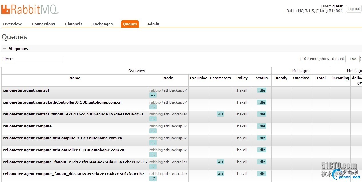Open the Overview tab
Image resolution: width=362 pixels, height=182 pixels.
coord(12,24)
